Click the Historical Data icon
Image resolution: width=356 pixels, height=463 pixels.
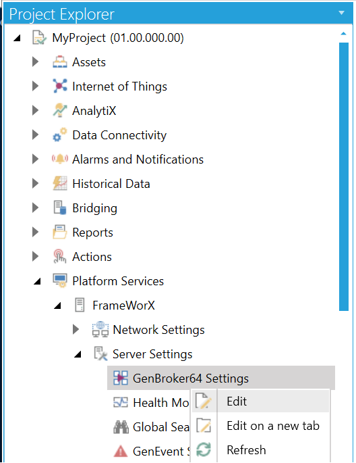pos(60,183)
